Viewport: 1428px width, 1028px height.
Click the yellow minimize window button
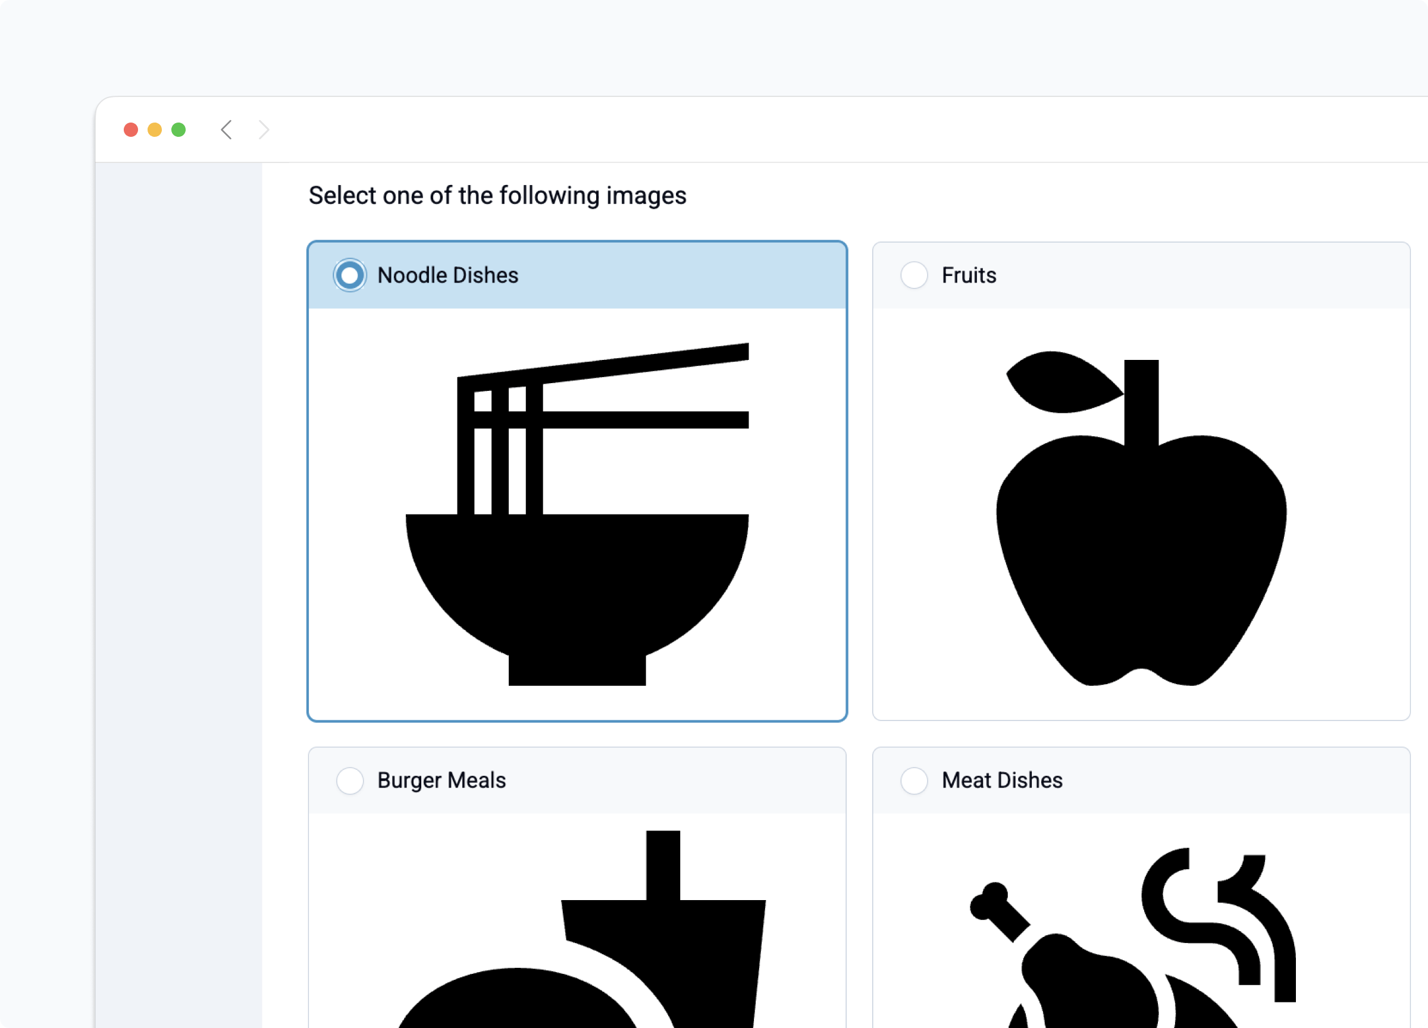tap(155, 130)
